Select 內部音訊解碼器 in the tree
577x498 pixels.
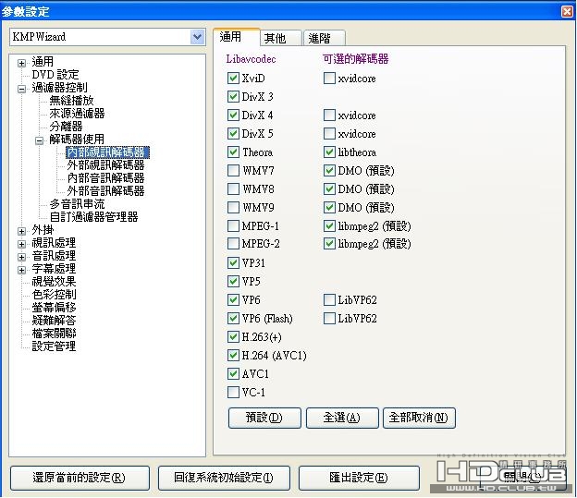[105, 178]
